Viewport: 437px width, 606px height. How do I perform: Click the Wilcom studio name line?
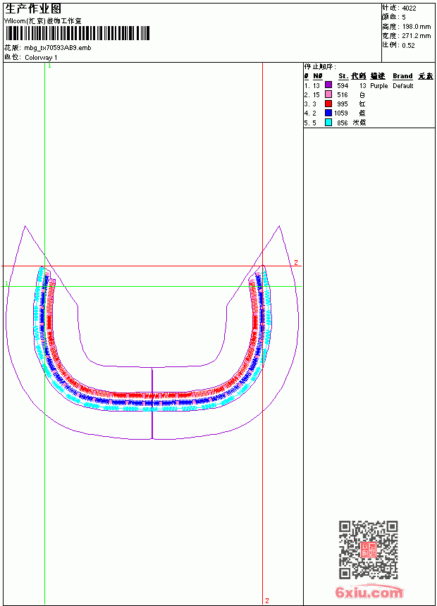(x=43, y=21)
